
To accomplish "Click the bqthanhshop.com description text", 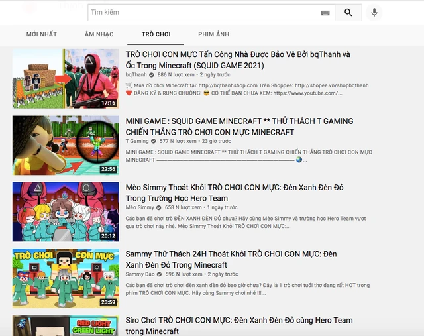I will (x=247, y=89).
